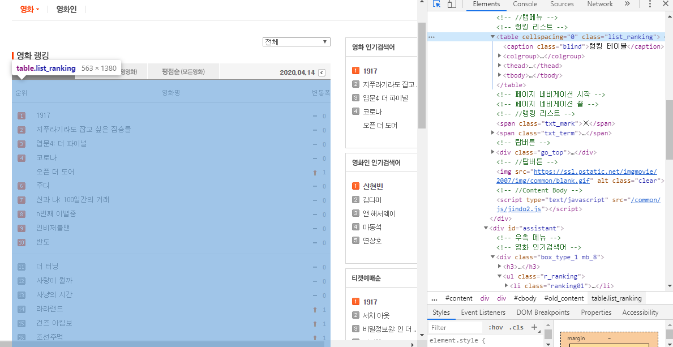Expand the tbody node
673x347 pixels.
tap(500, 75)
